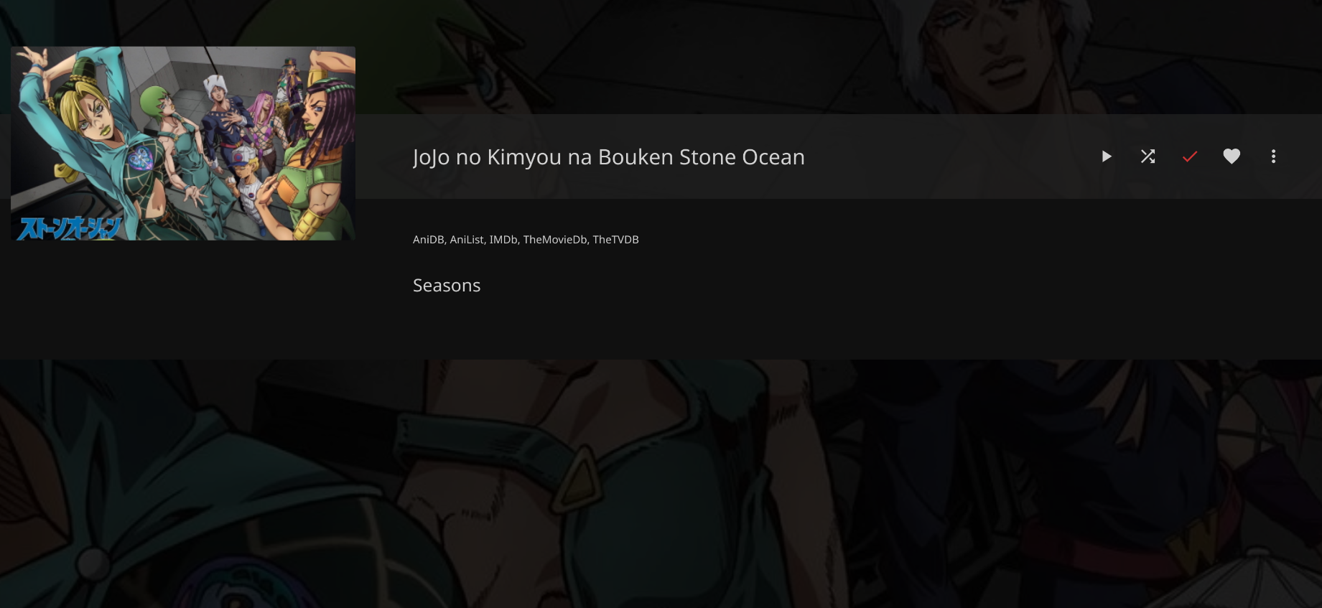The width and height of the screenshot is (1322, 608).
Task: Click the Stone Ocean poster thumbnail
Action: [x=183, y=144]
